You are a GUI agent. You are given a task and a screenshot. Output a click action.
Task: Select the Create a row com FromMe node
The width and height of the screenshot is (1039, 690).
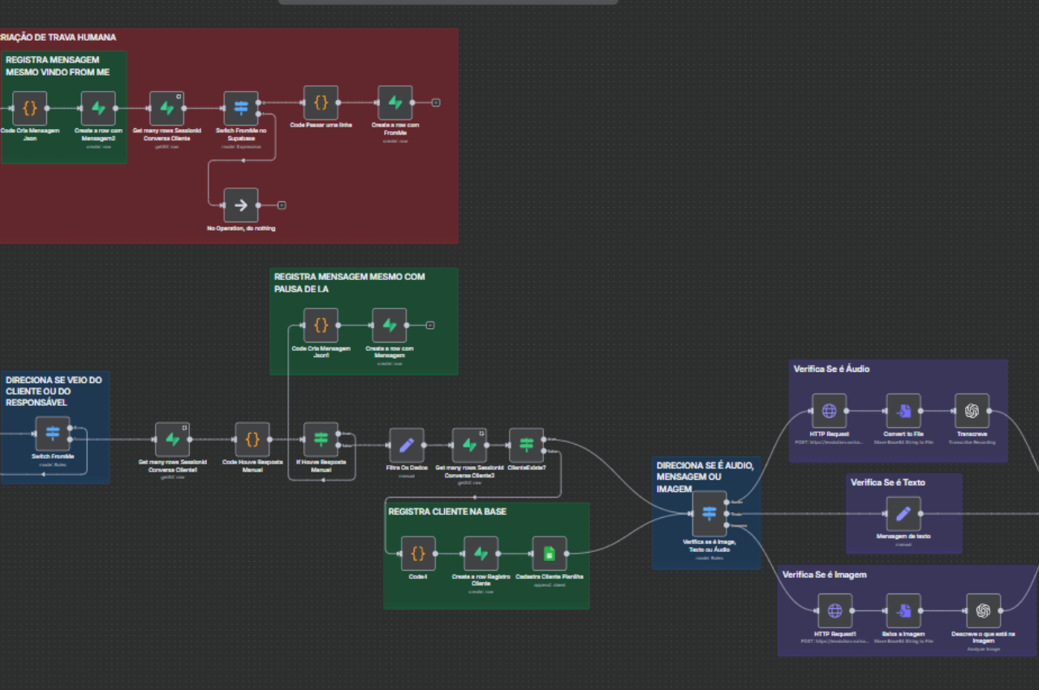click(394, 103)
